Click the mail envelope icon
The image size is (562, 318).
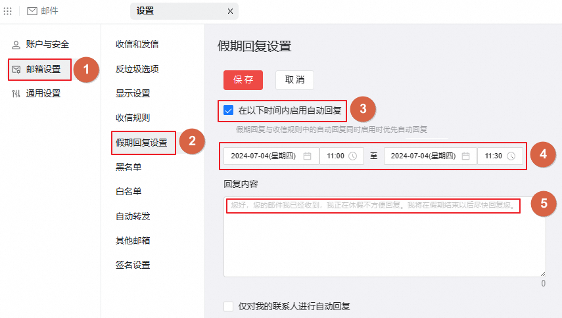tap(32, 11)
